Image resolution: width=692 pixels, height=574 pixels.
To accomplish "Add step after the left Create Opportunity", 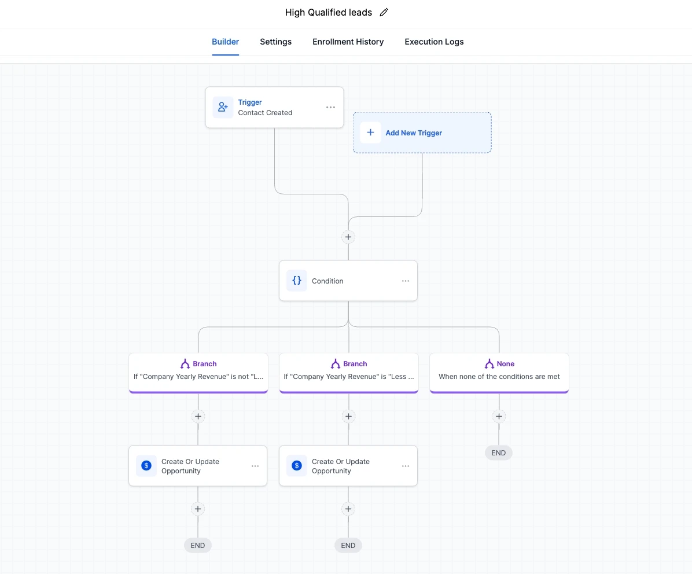I will pyautogui.click(x=198, y=509).
